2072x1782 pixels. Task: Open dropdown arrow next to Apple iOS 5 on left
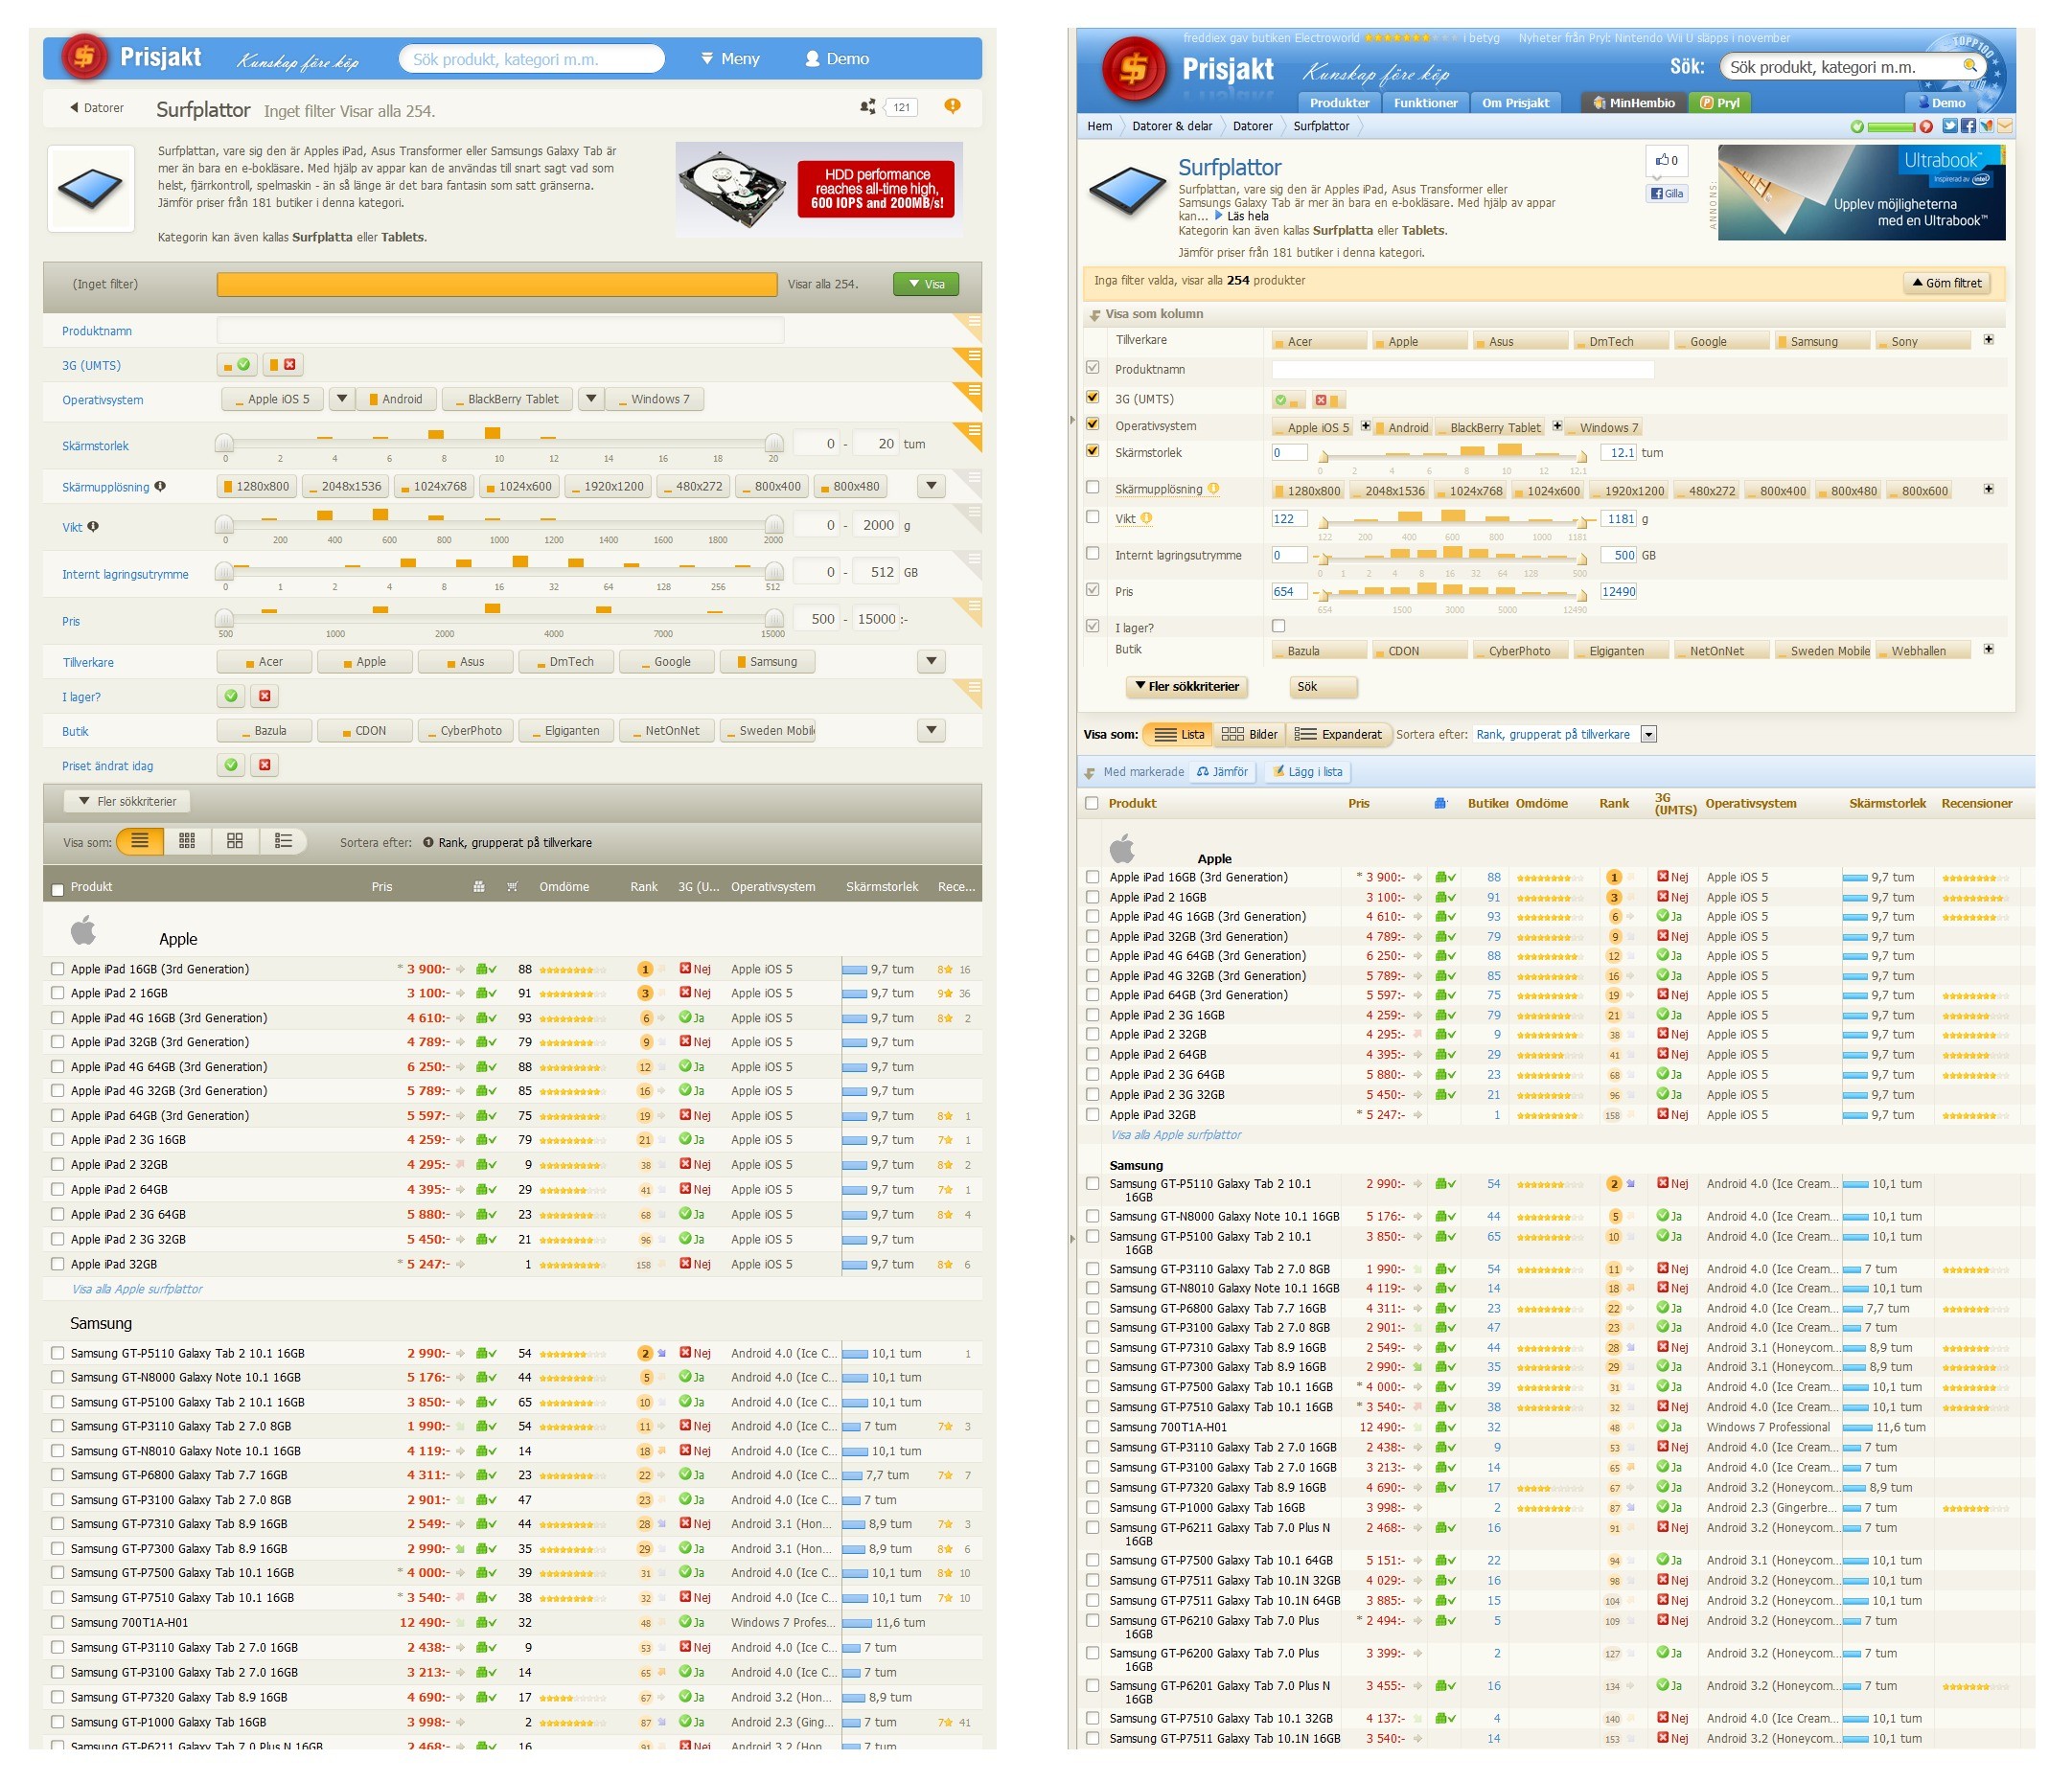click(x=341, y=399)
